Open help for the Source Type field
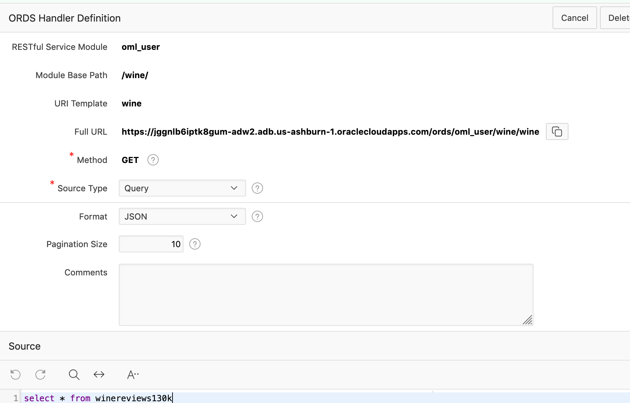 coord(257,188)
